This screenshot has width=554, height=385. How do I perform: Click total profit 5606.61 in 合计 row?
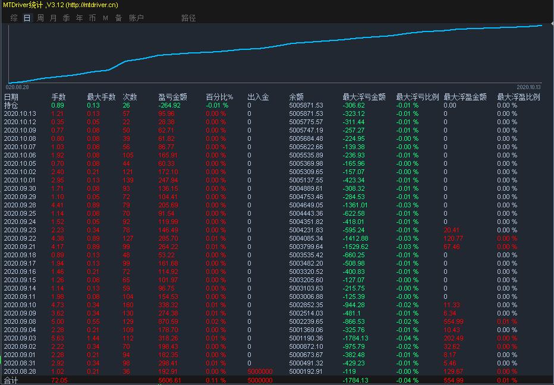[x=169, y=380]
